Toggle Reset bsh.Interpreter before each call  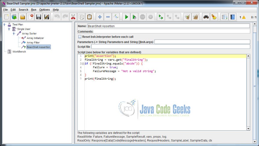point(80,37)
